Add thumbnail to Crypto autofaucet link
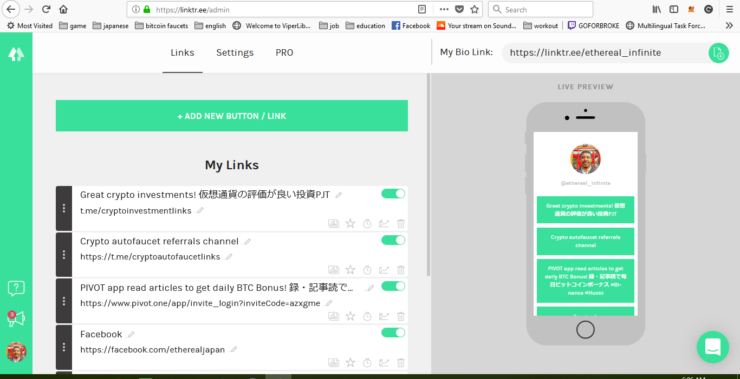 click(x=334, y=270)
